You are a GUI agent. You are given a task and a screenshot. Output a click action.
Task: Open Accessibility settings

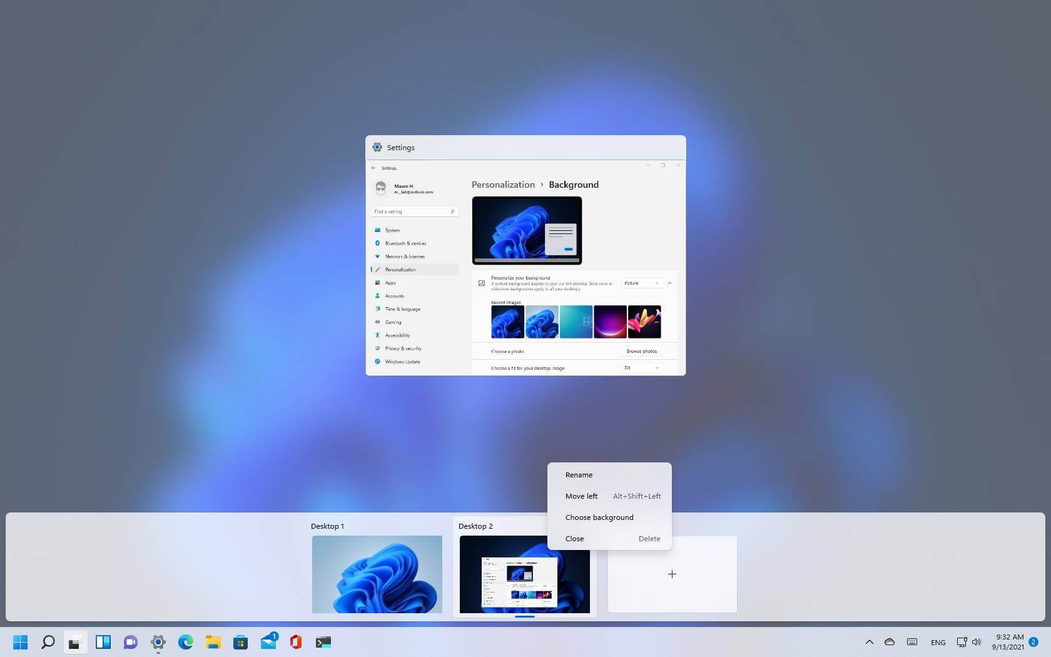pyautogui.click(x=397, y=335)
